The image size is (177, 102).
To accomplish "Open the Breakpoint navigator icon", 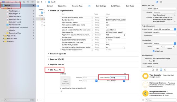I will pos(28,2).
